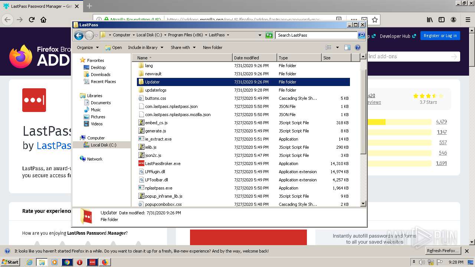Open Include in library dropdown
Image resolution: width=475 pixels, height=267 pixels.
[x=145, y=47]
